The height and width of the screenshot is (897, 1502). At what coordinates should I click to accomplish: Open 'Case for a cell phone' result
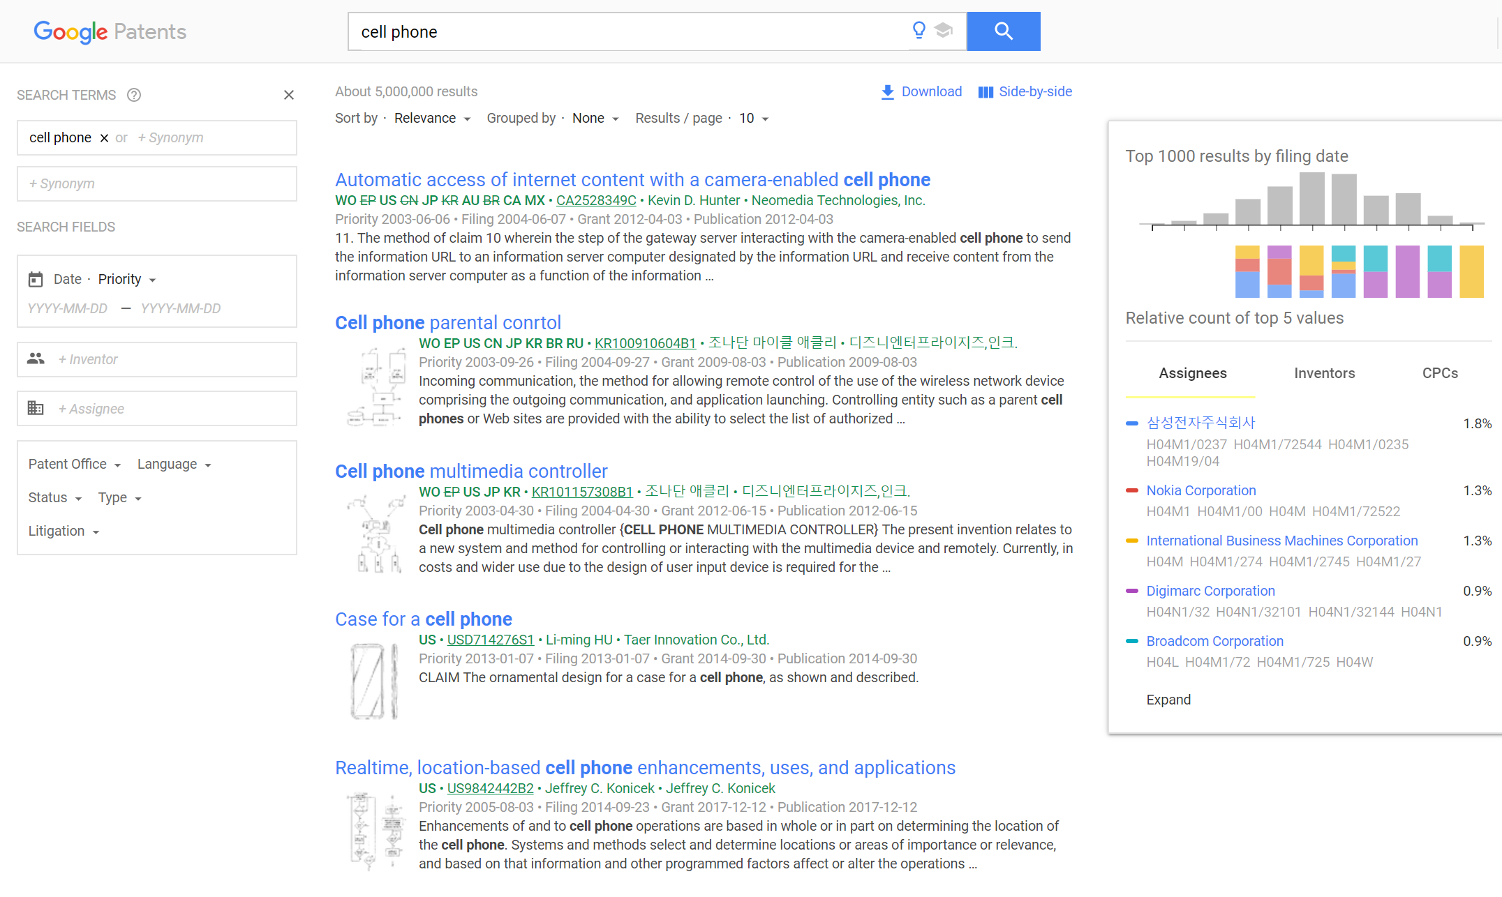tap(424, 619)
